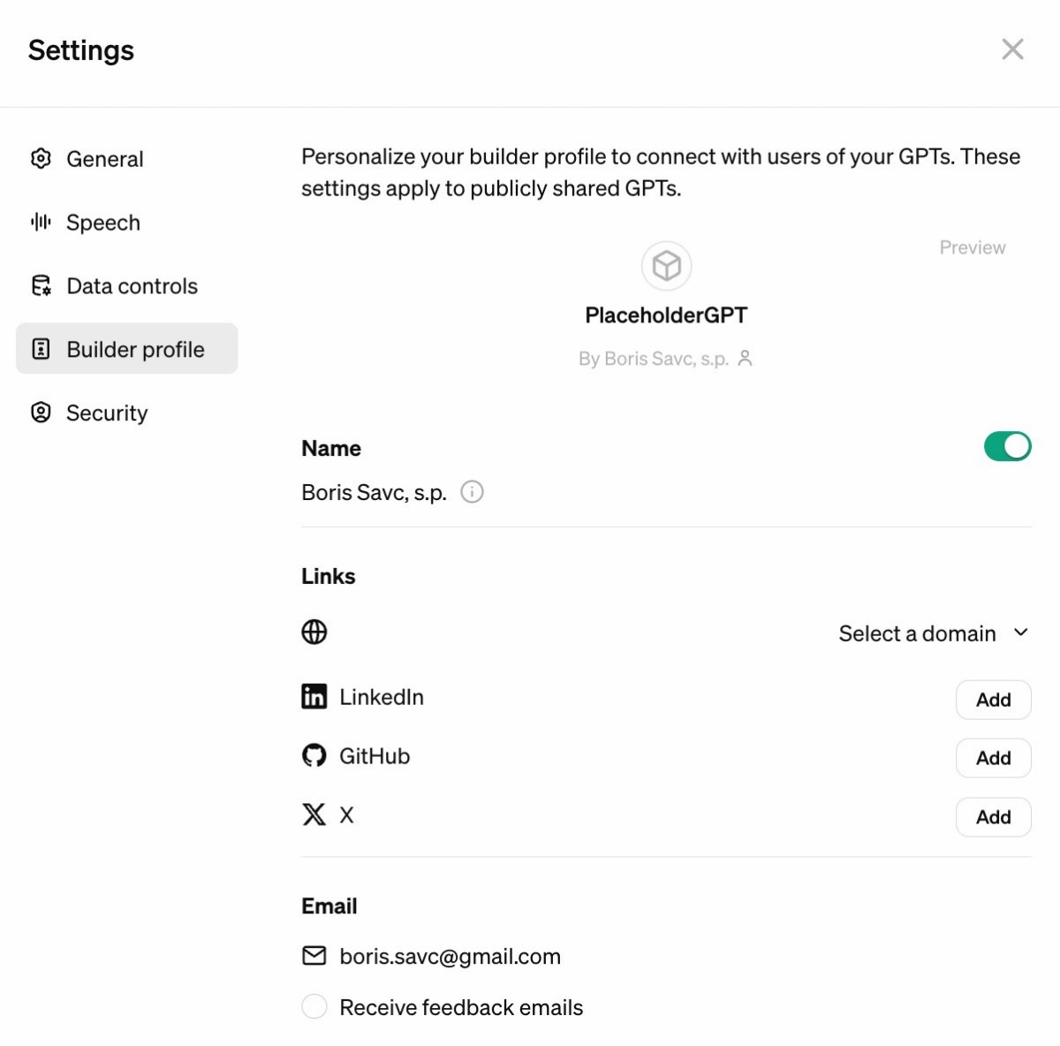Click the Add button for X

tap(994, 817)
